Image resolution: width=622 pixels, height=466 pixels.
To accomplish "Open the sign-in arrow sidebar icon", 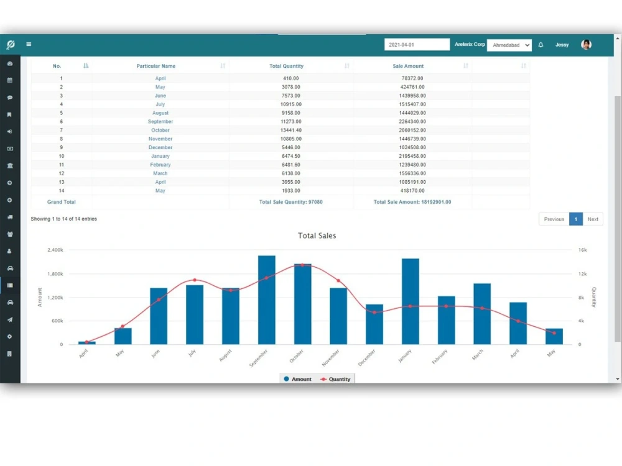I will pyautogui.click(x=10, y=132).
